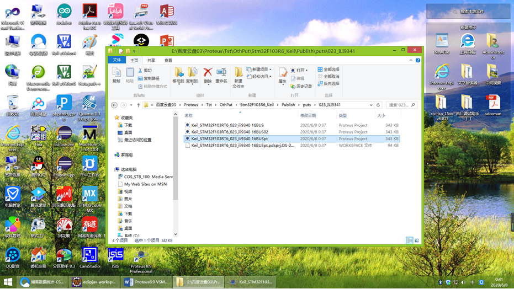Click the Proteus breadcrumb in the address bar
The width and height of the screenshot is (514, 289).
click(191, 105)
